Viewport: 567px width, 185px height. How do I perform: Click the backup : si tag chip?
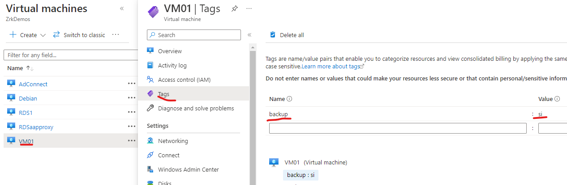(x=301, y=175)
